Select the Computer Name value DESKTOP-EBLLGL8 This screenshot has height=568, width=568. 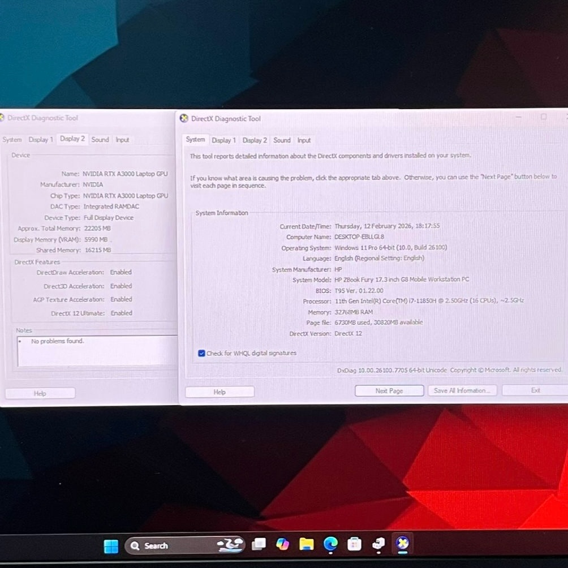click(359, 236)
